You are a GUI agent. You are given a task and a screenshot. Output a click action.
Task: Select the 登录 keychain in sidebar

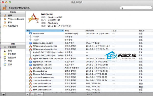(x=13, y=15)
